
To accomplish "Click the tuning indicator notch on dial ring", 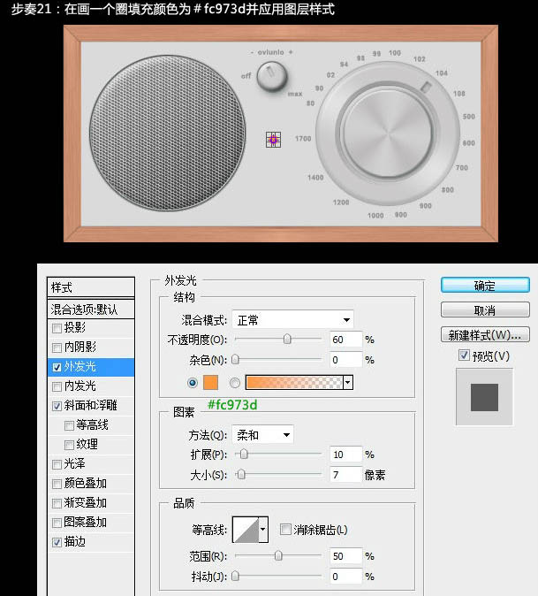I will [x=426, y=87].
